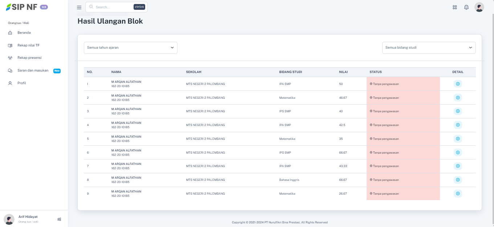This screenshot has height=227, width=494.
Task: Open detail for row 2 Matematika score 46.67
Action: pos(458,98)
